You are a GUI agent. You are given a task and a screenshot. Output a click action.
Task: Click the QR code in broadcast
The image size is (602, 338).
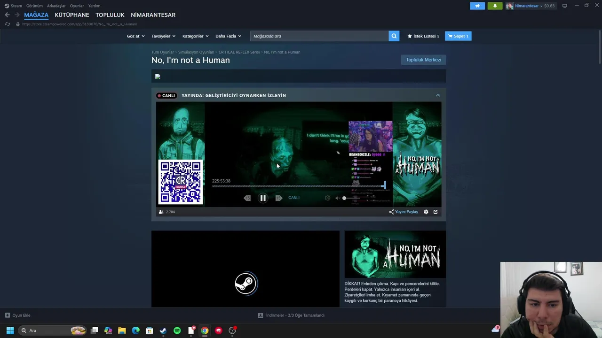[x=181, y=182]
